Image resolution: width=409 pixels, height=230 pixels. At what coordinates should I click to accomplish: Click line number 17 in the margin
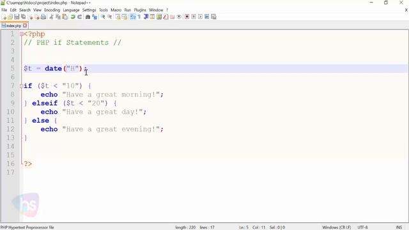(x=10, y=172)
